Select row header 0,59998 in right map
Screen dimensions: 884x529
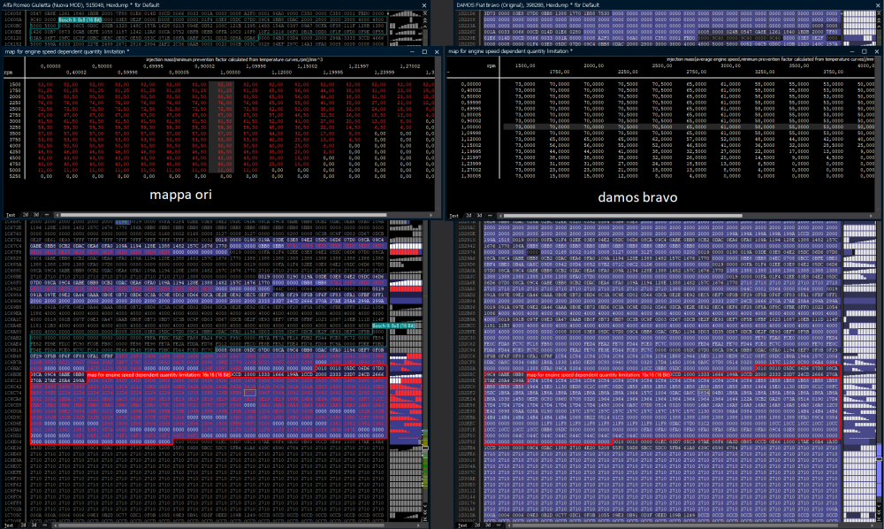[471, 103]
